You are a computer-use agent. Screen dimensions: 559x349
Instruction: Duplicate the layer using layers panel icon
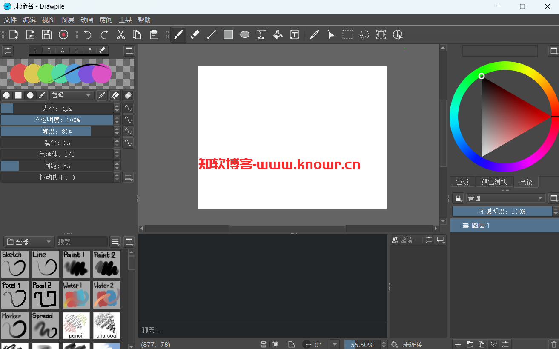pyautogui.click(x=482, y=344)
